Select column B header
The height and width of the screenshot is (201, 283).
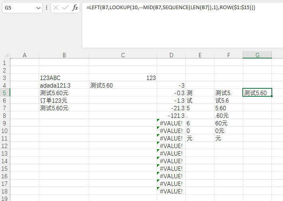[x=64, y=55]
